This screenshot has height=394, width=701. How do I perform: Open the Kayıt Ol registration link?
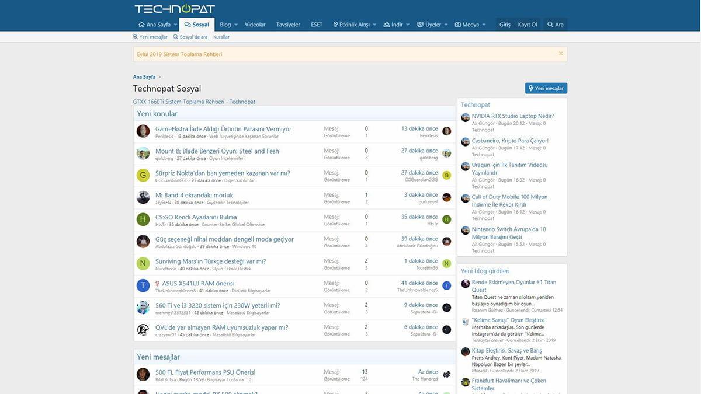528,25
